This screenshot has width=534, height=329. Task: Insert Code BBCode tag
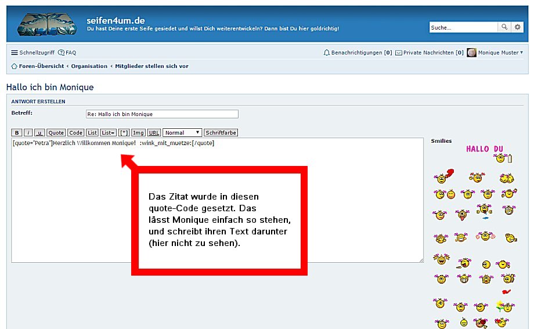point(75,133)
